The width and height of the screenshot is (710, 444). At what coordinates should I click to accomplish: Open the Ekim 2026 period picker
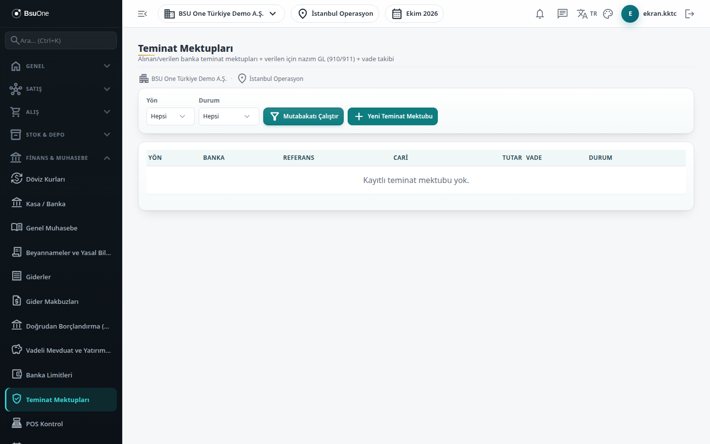[414, 14]
